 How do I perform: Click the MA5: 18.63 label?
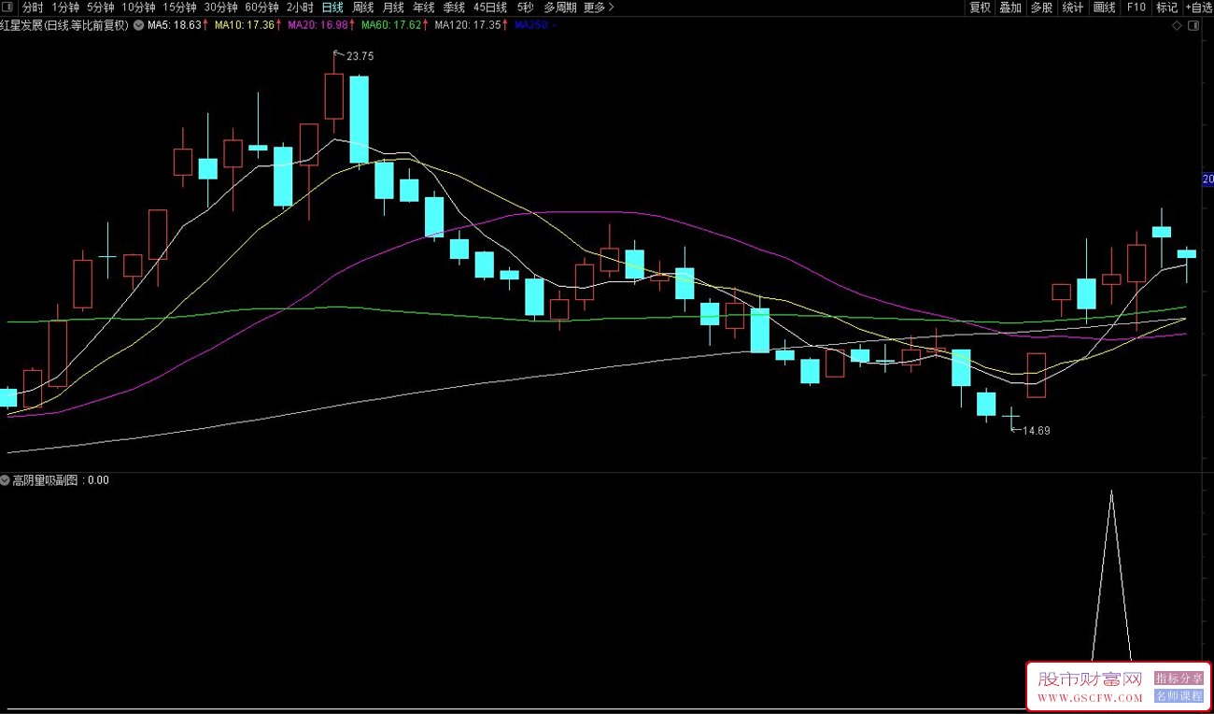175,25
